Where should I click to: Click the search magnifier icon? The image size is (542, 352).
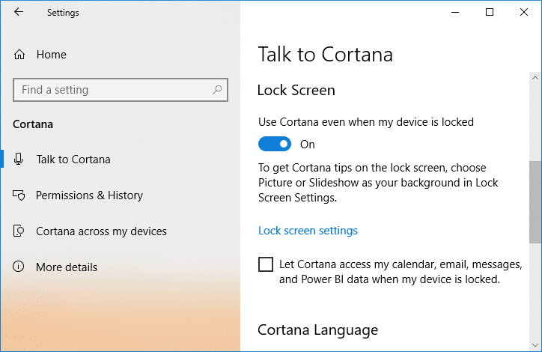(217, 90)
